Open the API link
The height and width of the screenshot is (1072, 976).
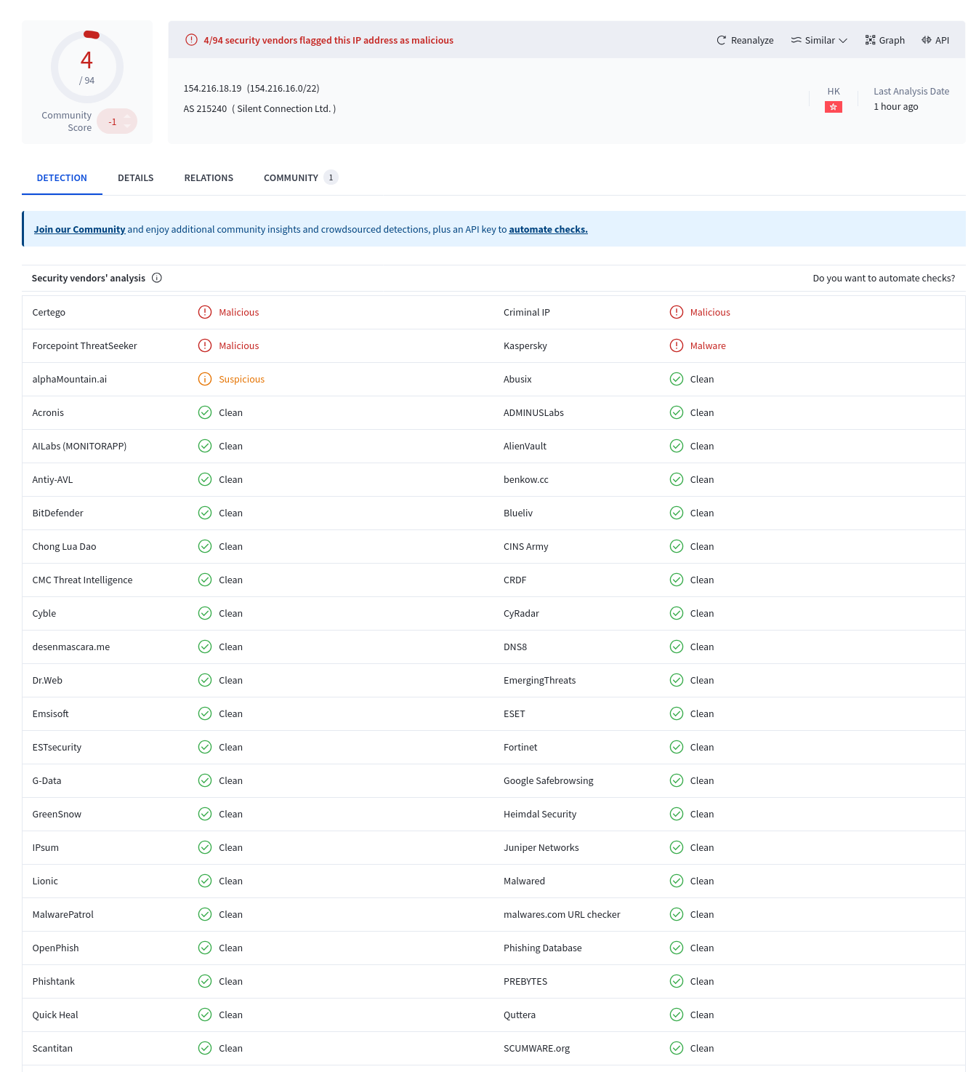(935, 40)
